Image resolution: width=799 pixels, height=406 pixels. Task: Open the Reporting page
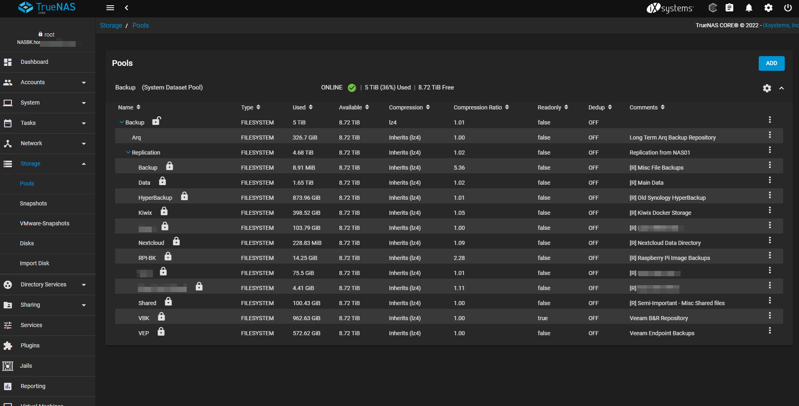tap(48, 386)
